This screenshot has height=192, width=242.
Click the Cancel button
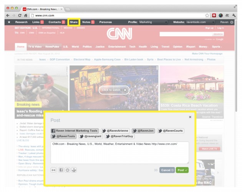[x=167, y=170]
